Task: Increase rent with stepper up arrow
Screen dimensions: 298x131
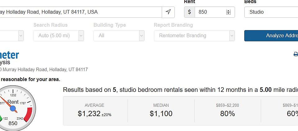Action: tap(228, 11)
